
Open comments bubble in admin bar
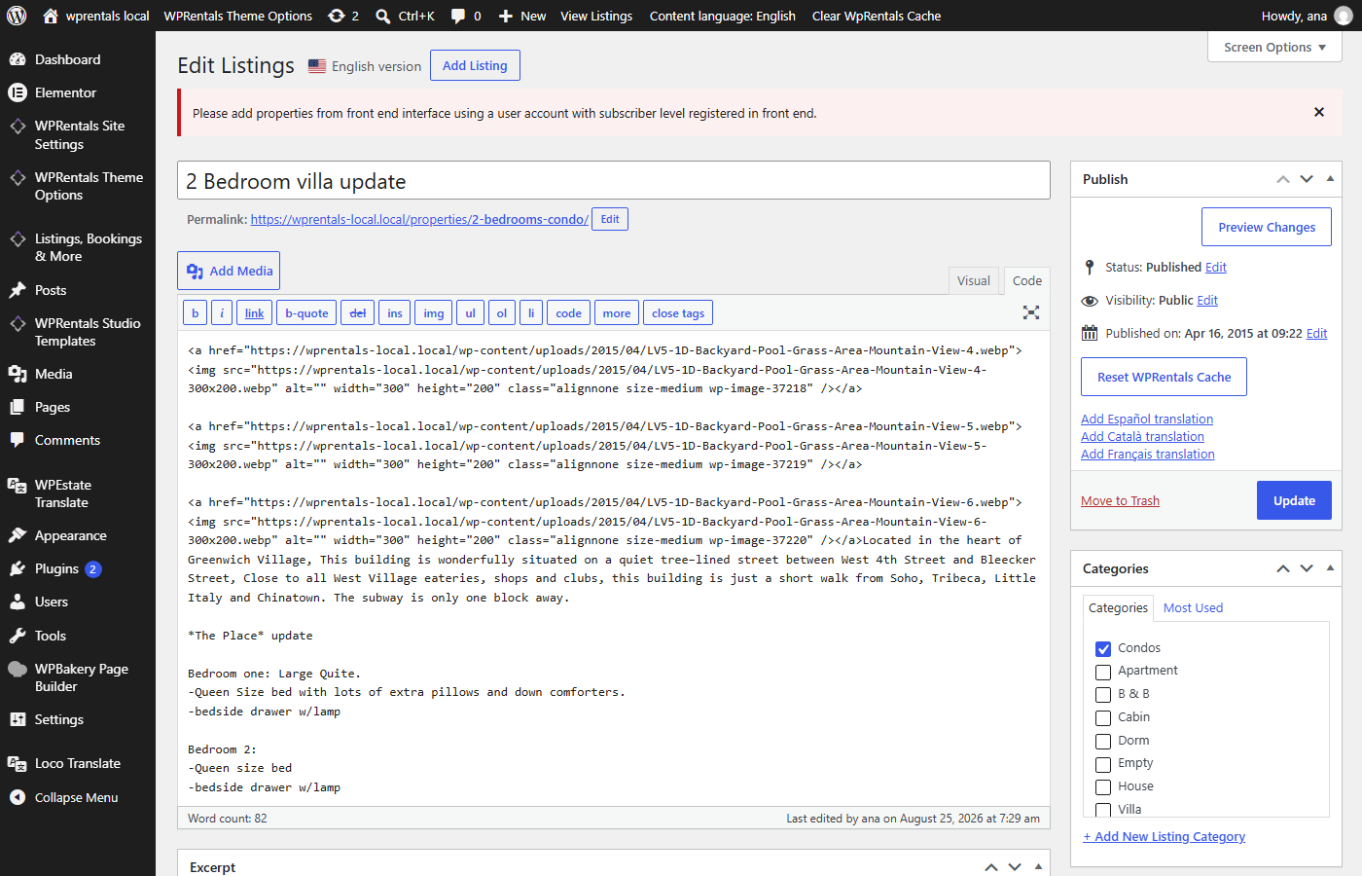coord(458,16)
